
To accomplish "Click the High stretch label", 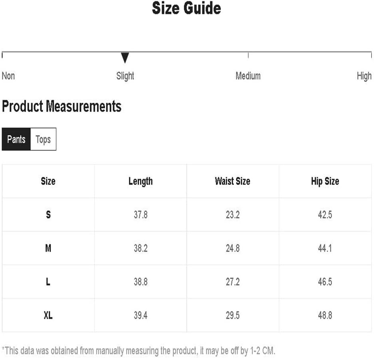I will (364, 76).
